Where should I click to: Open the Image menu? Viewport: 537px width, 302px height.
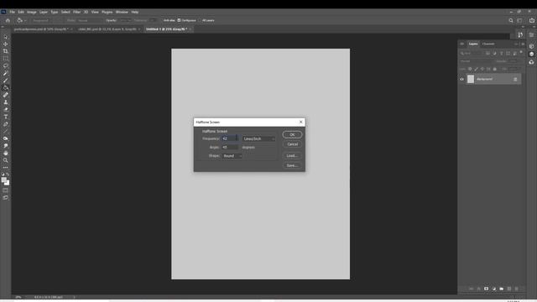32,12
